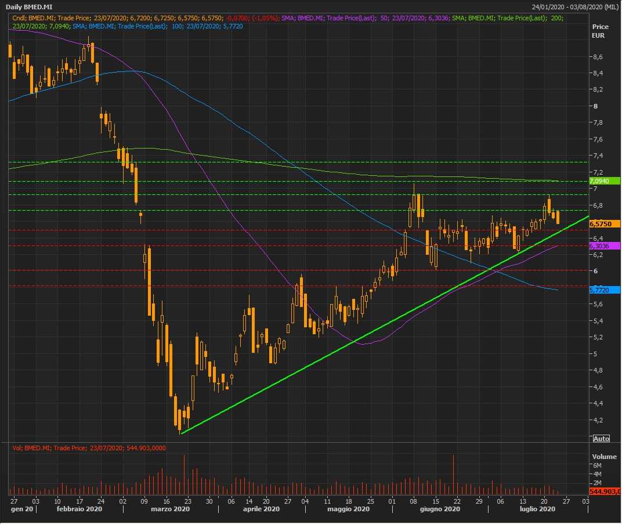
Task: Select the green 7,0940 SMA price tag
Action: click(604, 181)
